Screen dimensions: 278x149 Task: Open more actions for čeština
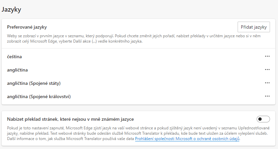tap(267, 57)
